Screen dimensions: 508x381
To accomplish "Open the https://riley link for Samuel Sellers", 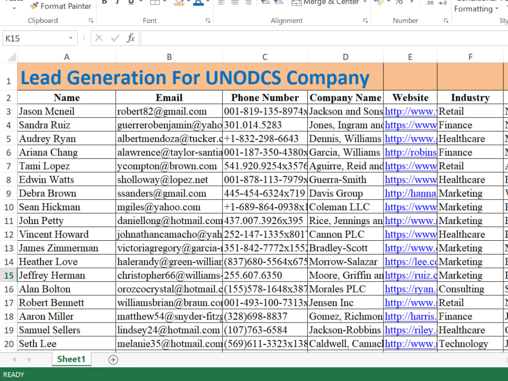I will (x=410, y=330).
